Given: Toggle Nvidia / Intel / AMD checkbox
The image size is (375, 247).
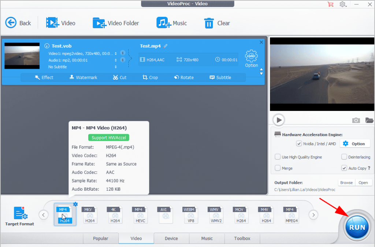Looking at the screenshot, I should click(x=299, y=143).
